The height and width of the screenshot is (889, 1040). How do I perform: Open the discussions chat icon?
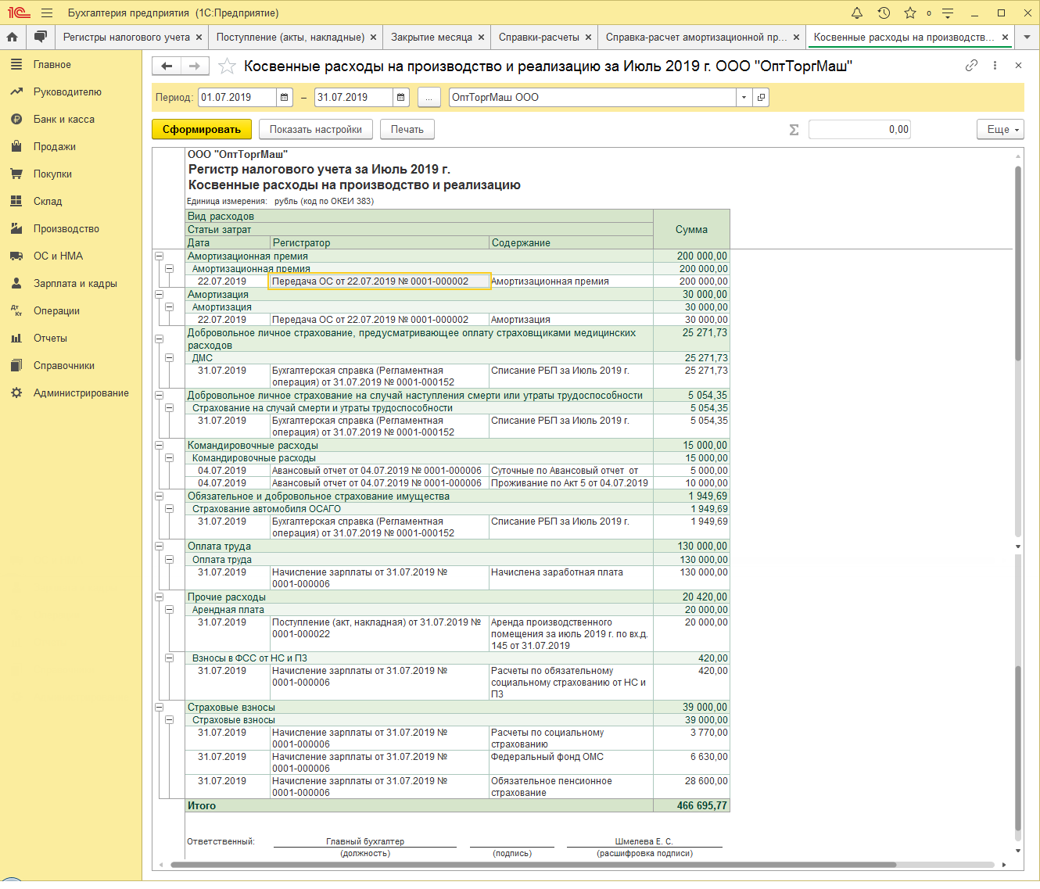click(x=41, y=37)
